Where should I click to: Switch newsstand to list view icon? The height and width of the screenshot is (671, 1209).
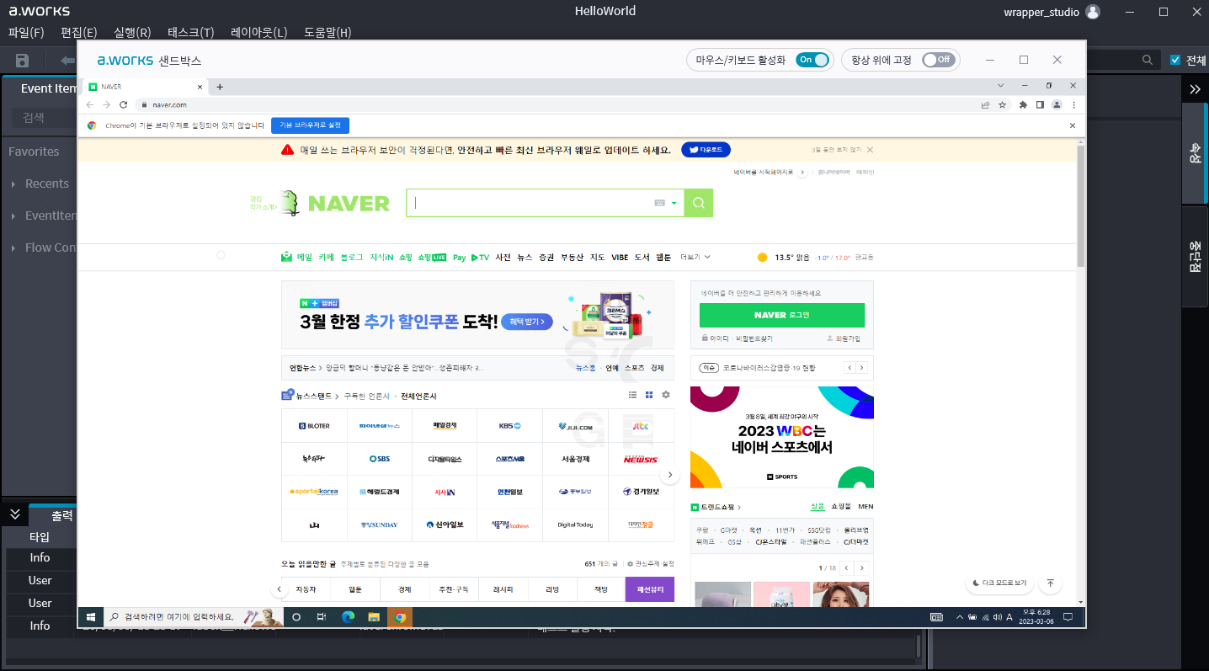coord(633,395)
